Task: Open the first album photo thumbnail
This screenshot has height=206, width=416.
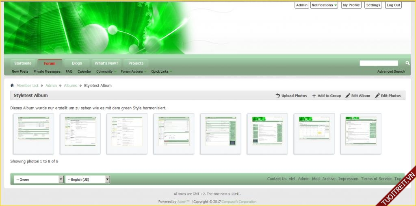Action: tap(34, 133)
